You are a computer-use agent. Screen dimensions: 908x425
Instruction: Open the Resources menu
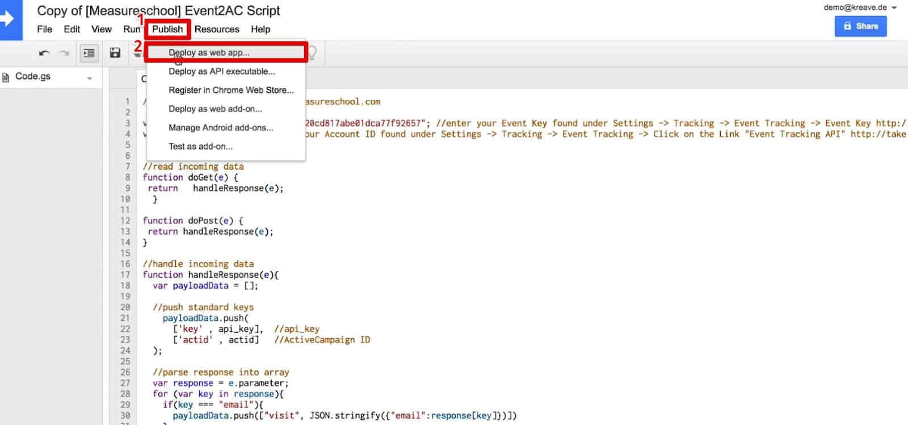click(217, 29)
